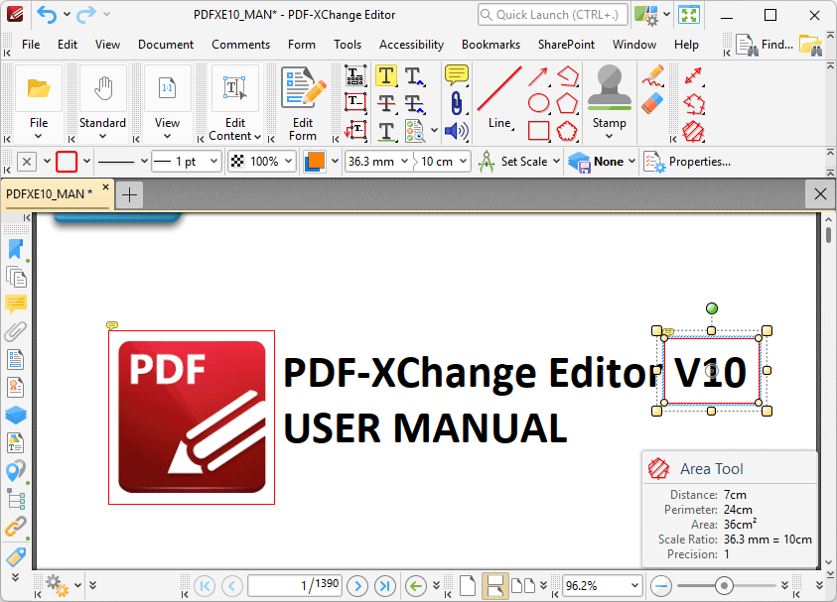Screen dimensions: 837x602
Task: Click the File Attachment paperclip tool
Action: 456,103
